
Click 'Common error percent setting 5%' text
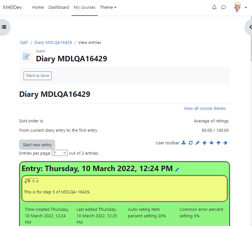(201, 212)
